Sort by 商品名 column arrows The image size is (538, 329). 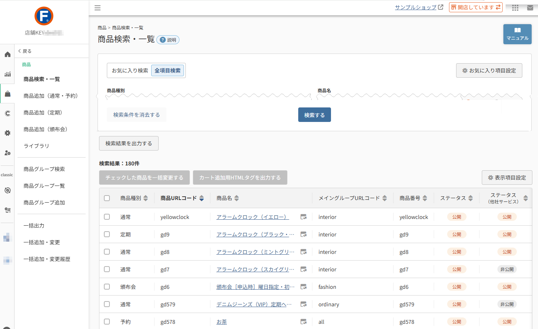[x=236, y=198]
